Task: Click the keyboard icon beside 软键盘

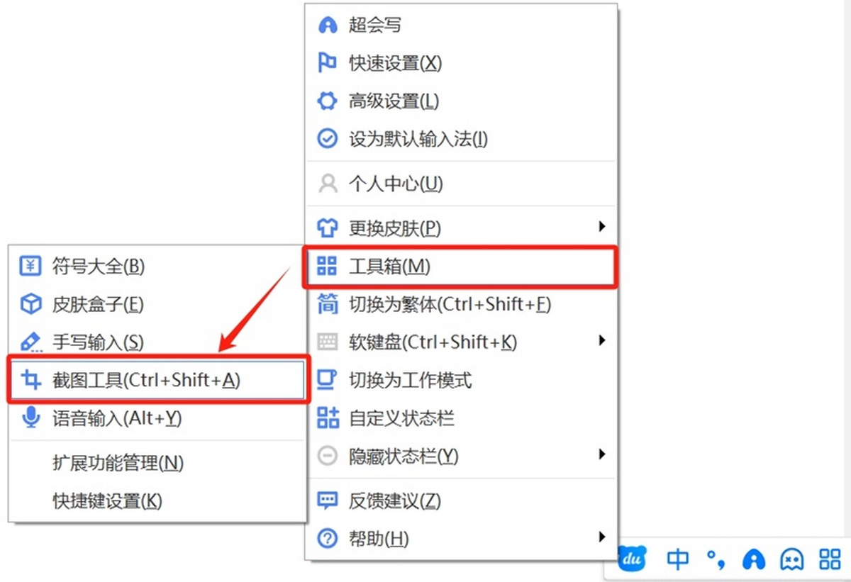Action: [327, 342]
